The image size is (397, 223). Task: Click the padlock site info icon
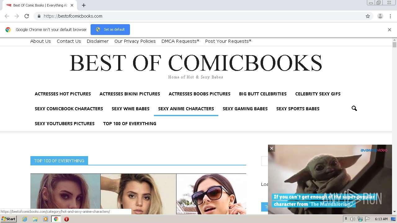point(39,16)
